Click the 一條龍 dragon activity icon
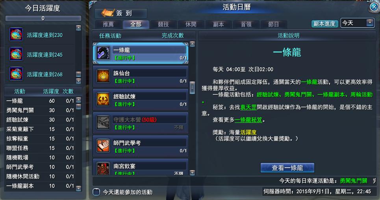 [x=103, y=53]
